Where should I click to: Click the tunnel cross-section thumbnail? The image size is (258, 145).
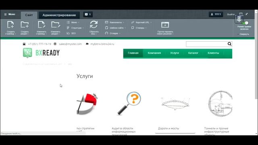pyautogui.click(x=220, y=104)
